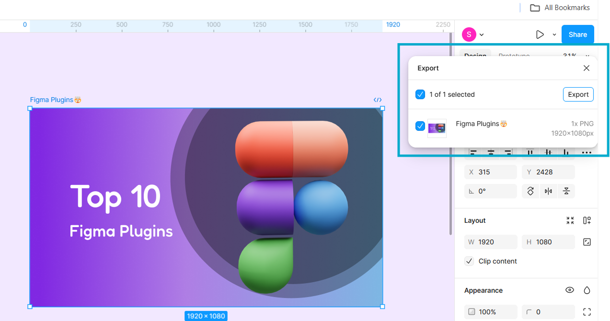The image size is (610, 321).
Task: Click the align right icon
Action: coord(508,152)
